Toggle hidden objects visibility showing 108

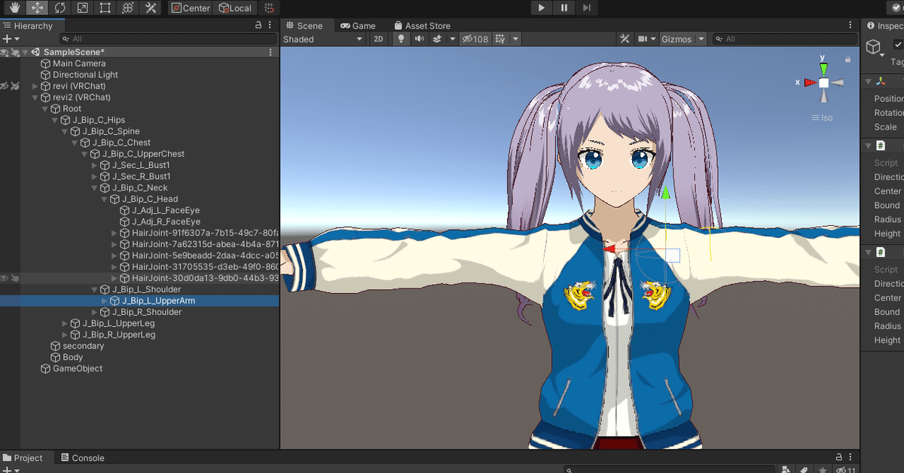point(475,39)
